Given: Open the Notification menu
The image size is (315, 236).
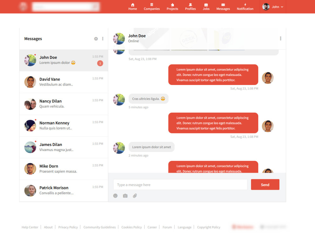Looking at the screenshot, I should coord(245,7).
